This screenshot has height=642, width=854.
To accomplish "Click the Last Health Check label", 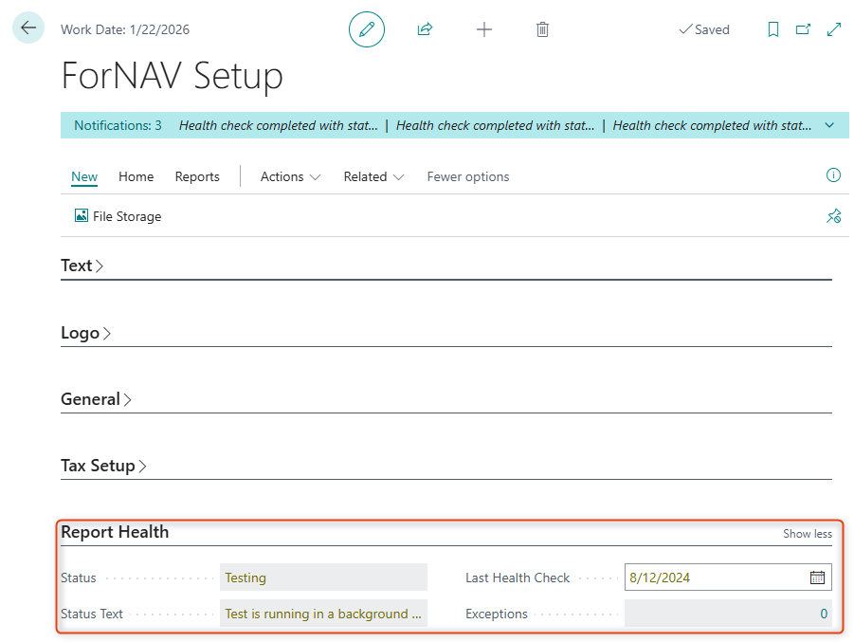I will coord(518,578).
